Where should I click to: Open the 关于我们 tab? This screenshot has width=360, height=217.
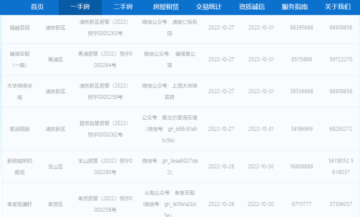coord(338,7)
